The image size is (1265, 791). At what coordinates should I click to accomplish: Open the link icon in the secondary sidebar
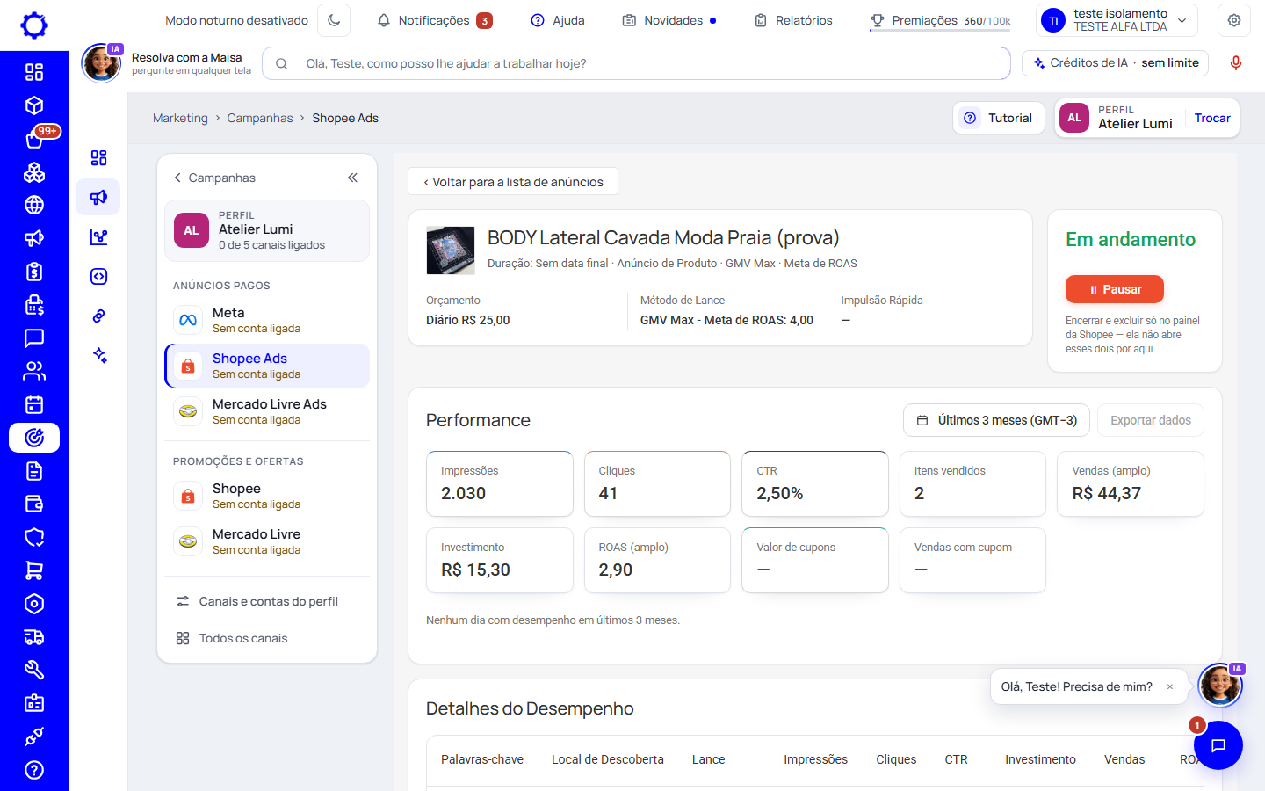[98, 316]
